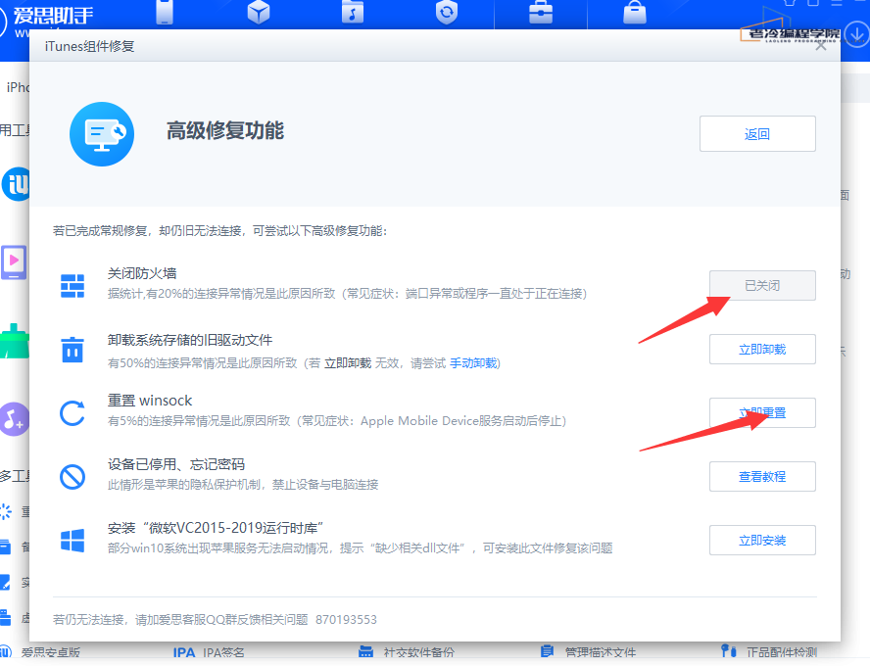Select the iTunes组件修复 dialog title
Screen dimensions: 870x666
(x=90, y=46)
